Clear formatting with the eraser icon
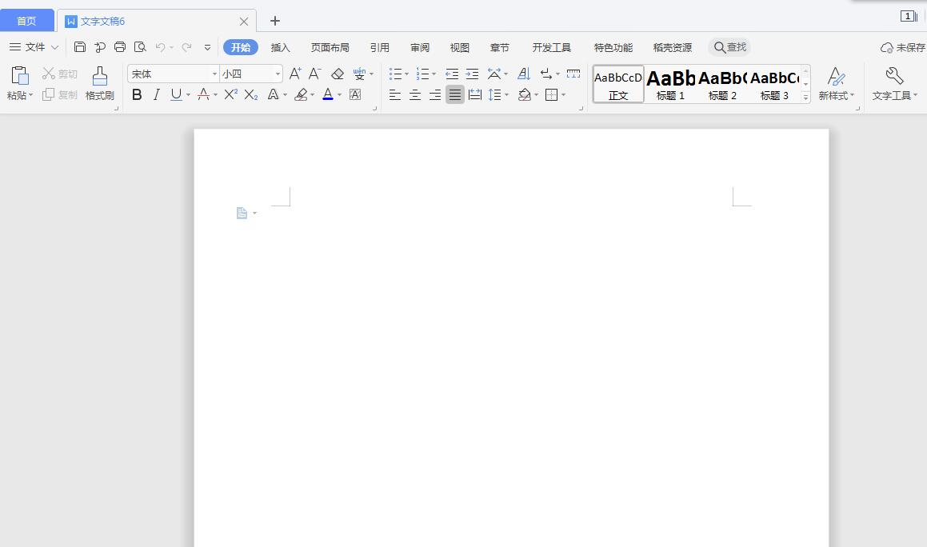Screen dimensions: 927x547 coord(337,73)
